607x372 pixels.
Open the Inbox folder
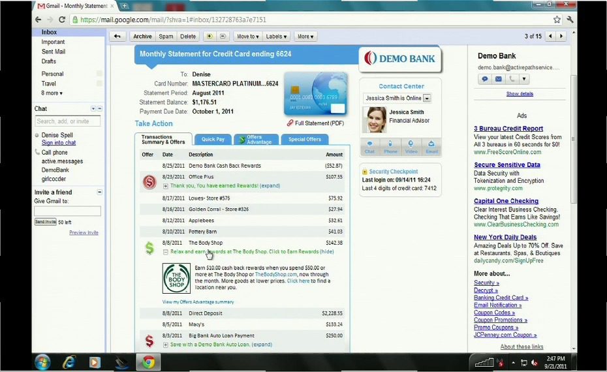click(x=49, y=32)
